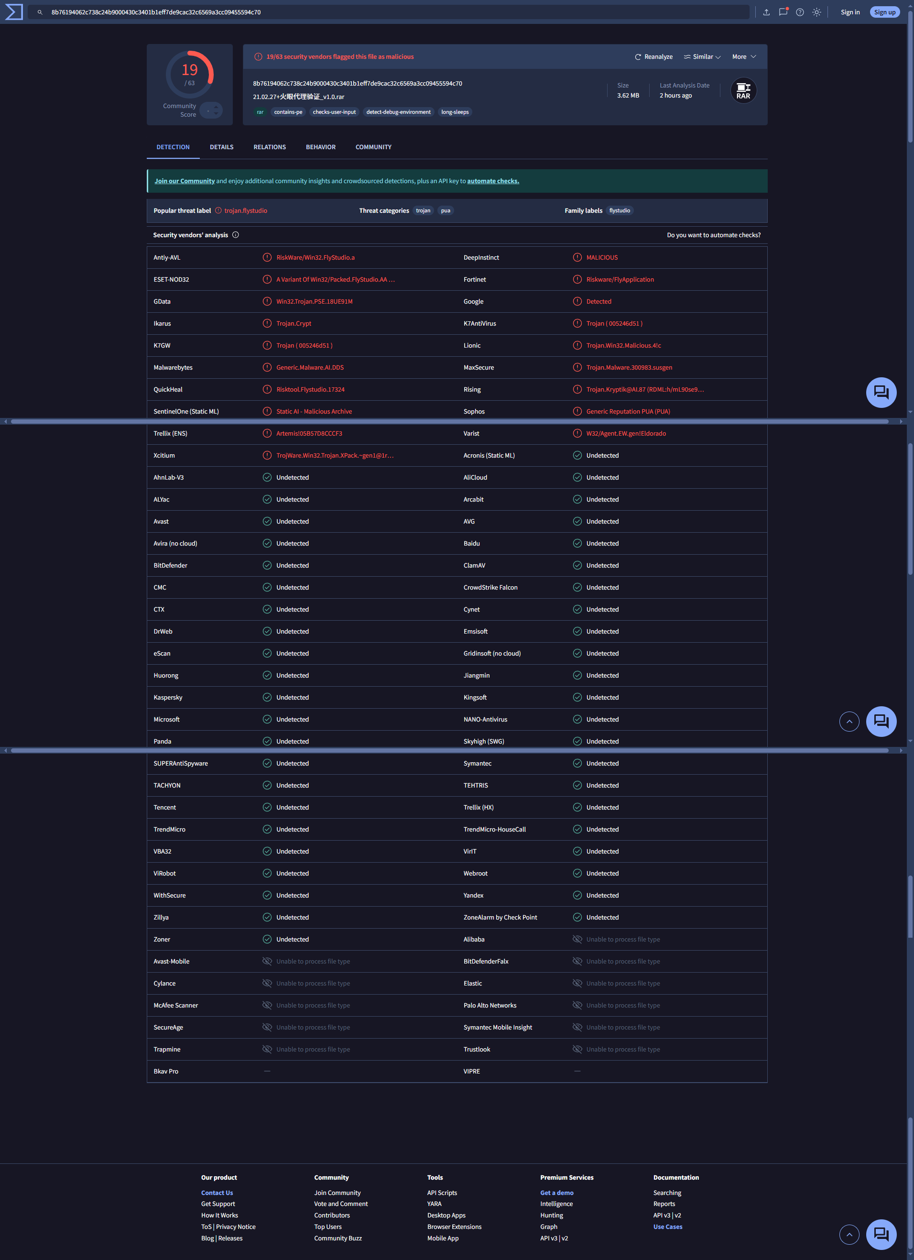This screenshot has width=914, height=1260.
Task: Click info icon next to Security vendors' analysis
Action: pos(236,235)
